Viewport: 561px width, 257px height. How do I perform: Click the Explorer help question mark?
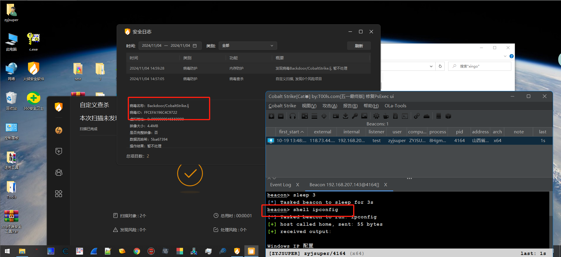511,56
